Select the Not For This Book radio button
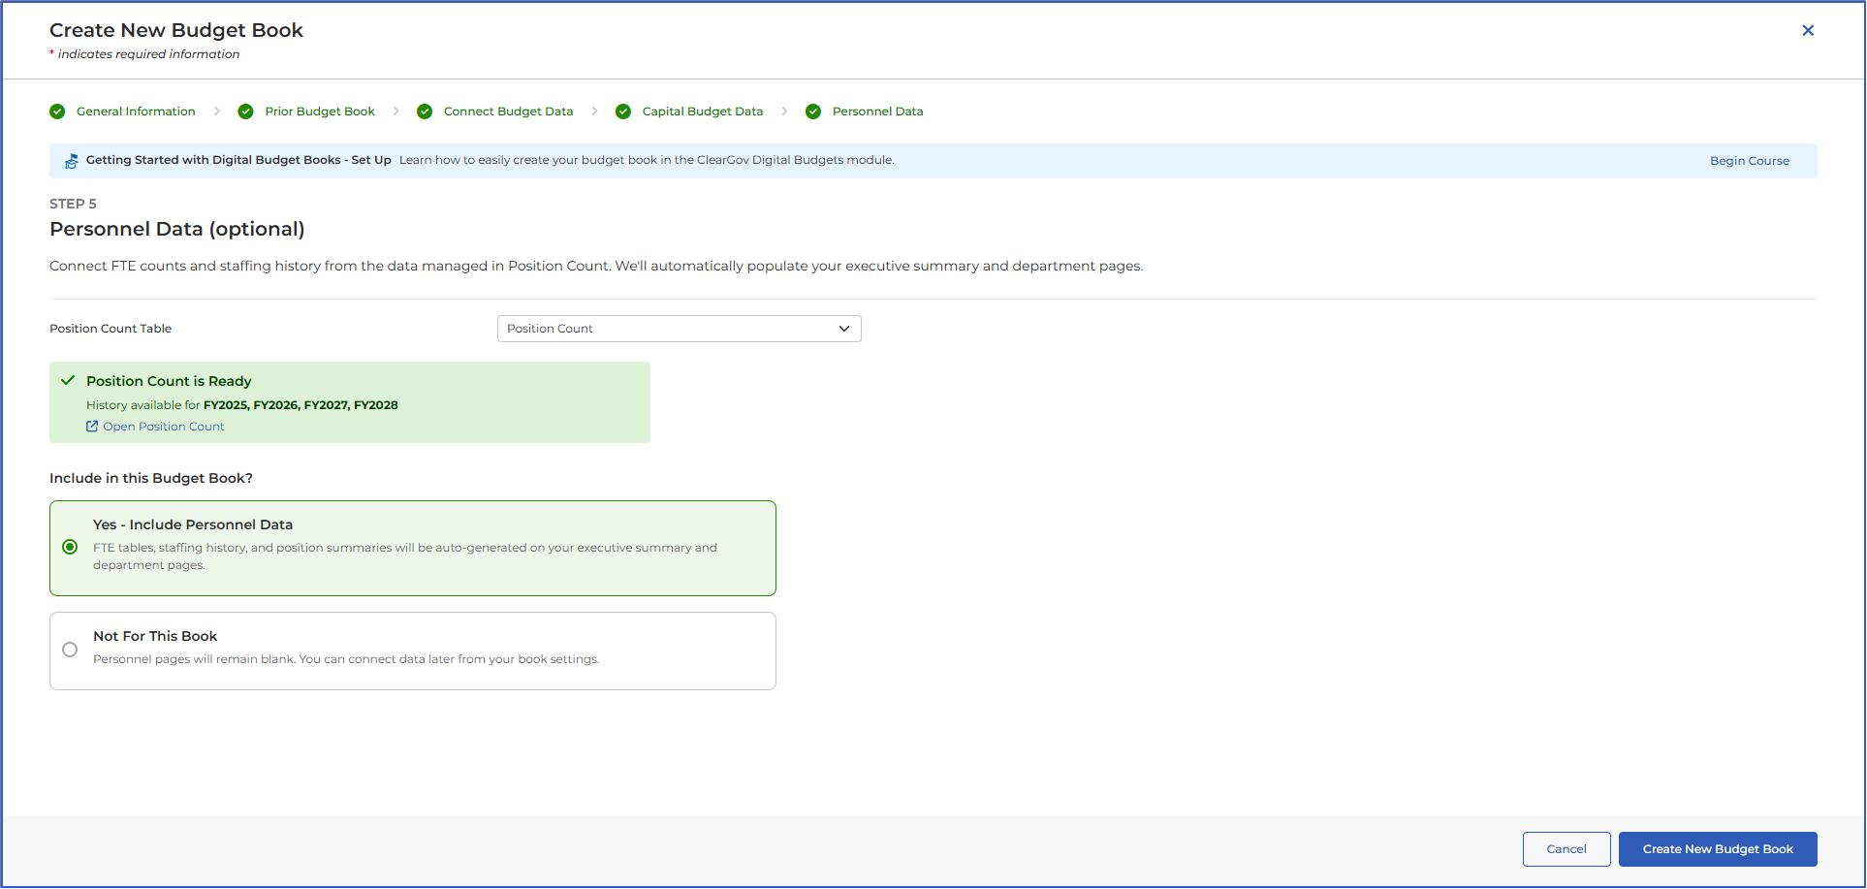 (x=70, y=650)
